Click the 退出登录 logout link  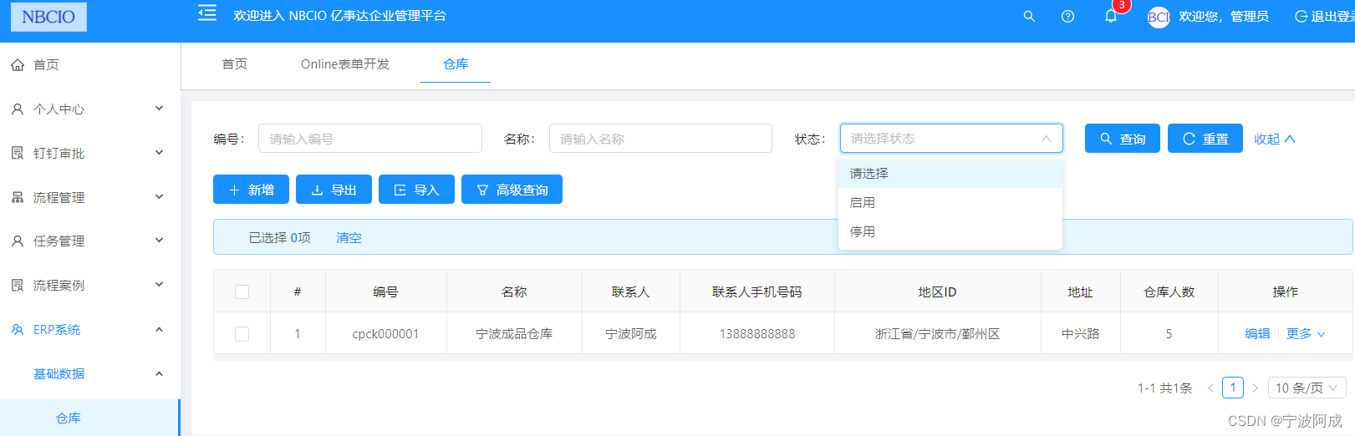pos(1325,17)
